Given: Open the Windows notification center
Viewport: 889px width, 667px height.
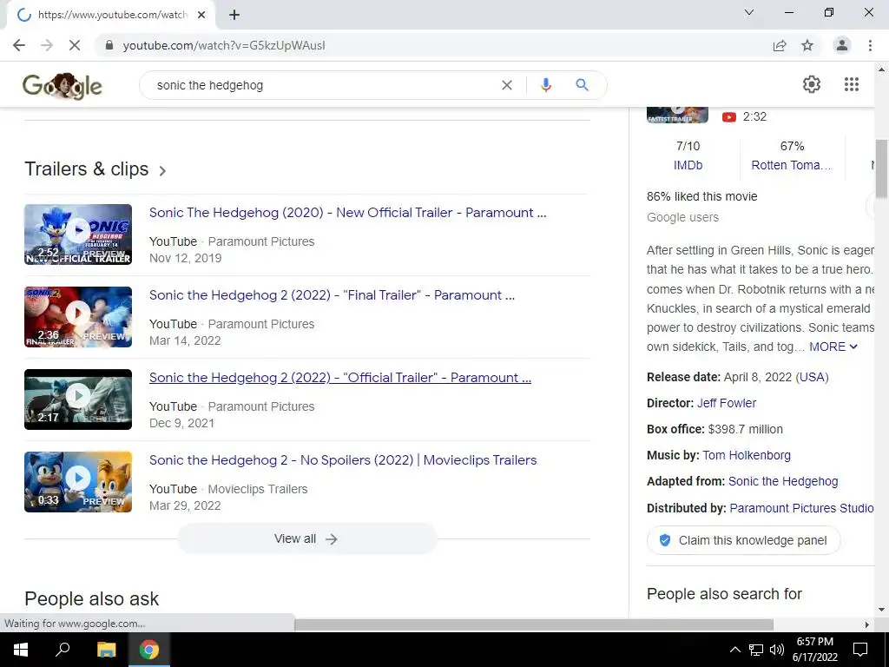Looking at the screenshot, I should tap(860, 650).
